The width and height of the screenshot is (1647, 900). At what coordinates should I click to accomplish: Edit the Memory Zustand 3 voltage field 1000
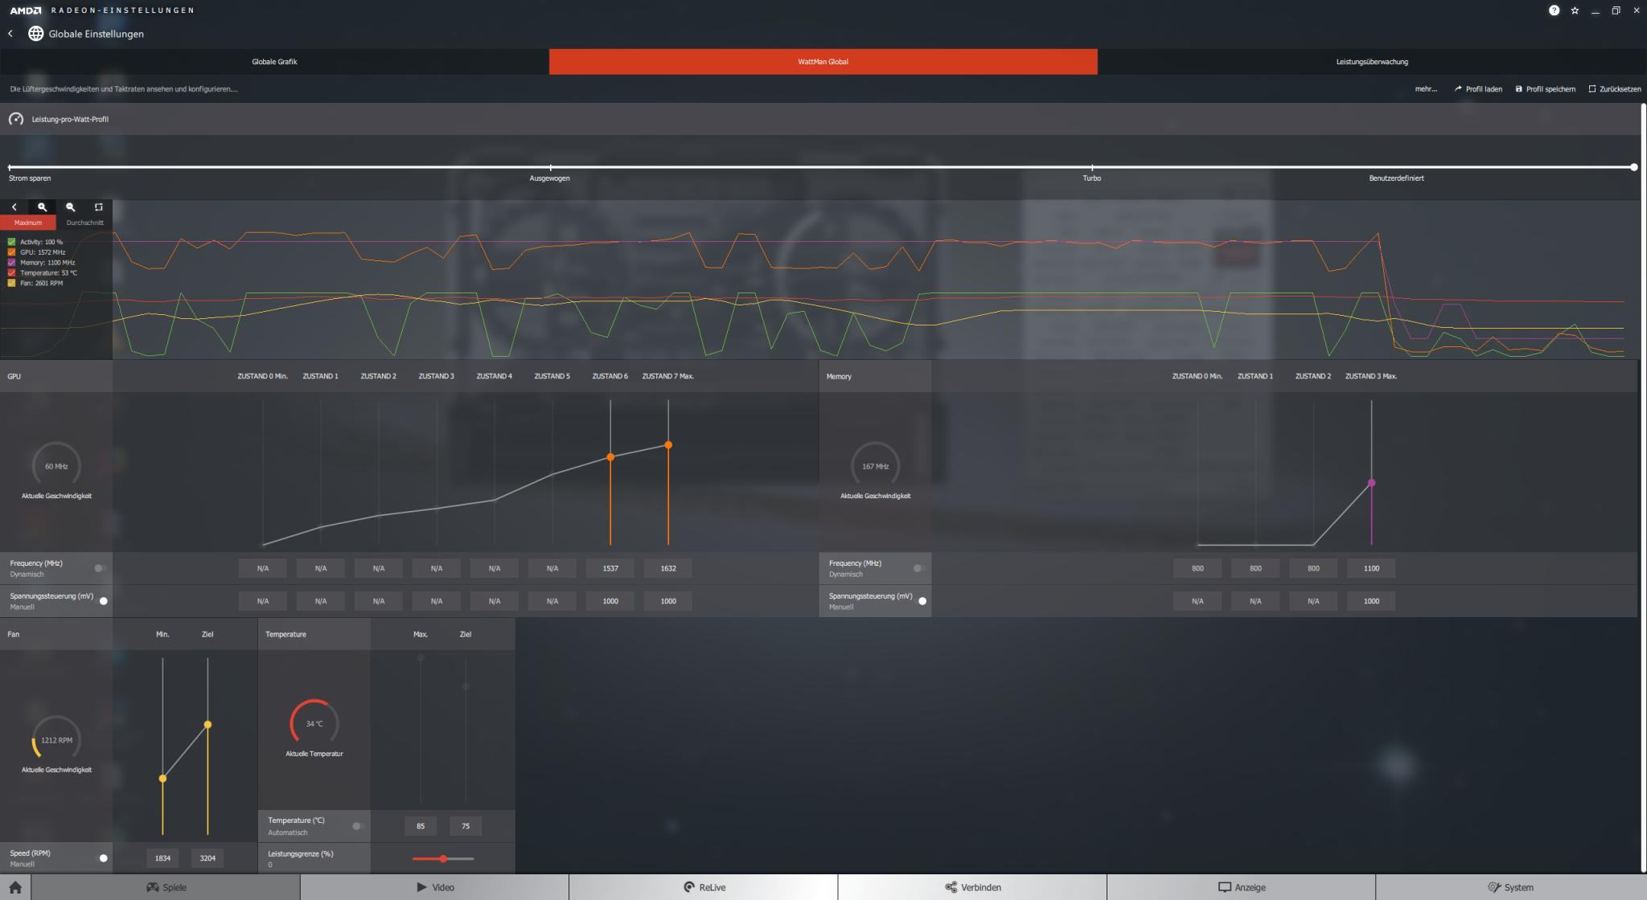tap(1371, 601)
